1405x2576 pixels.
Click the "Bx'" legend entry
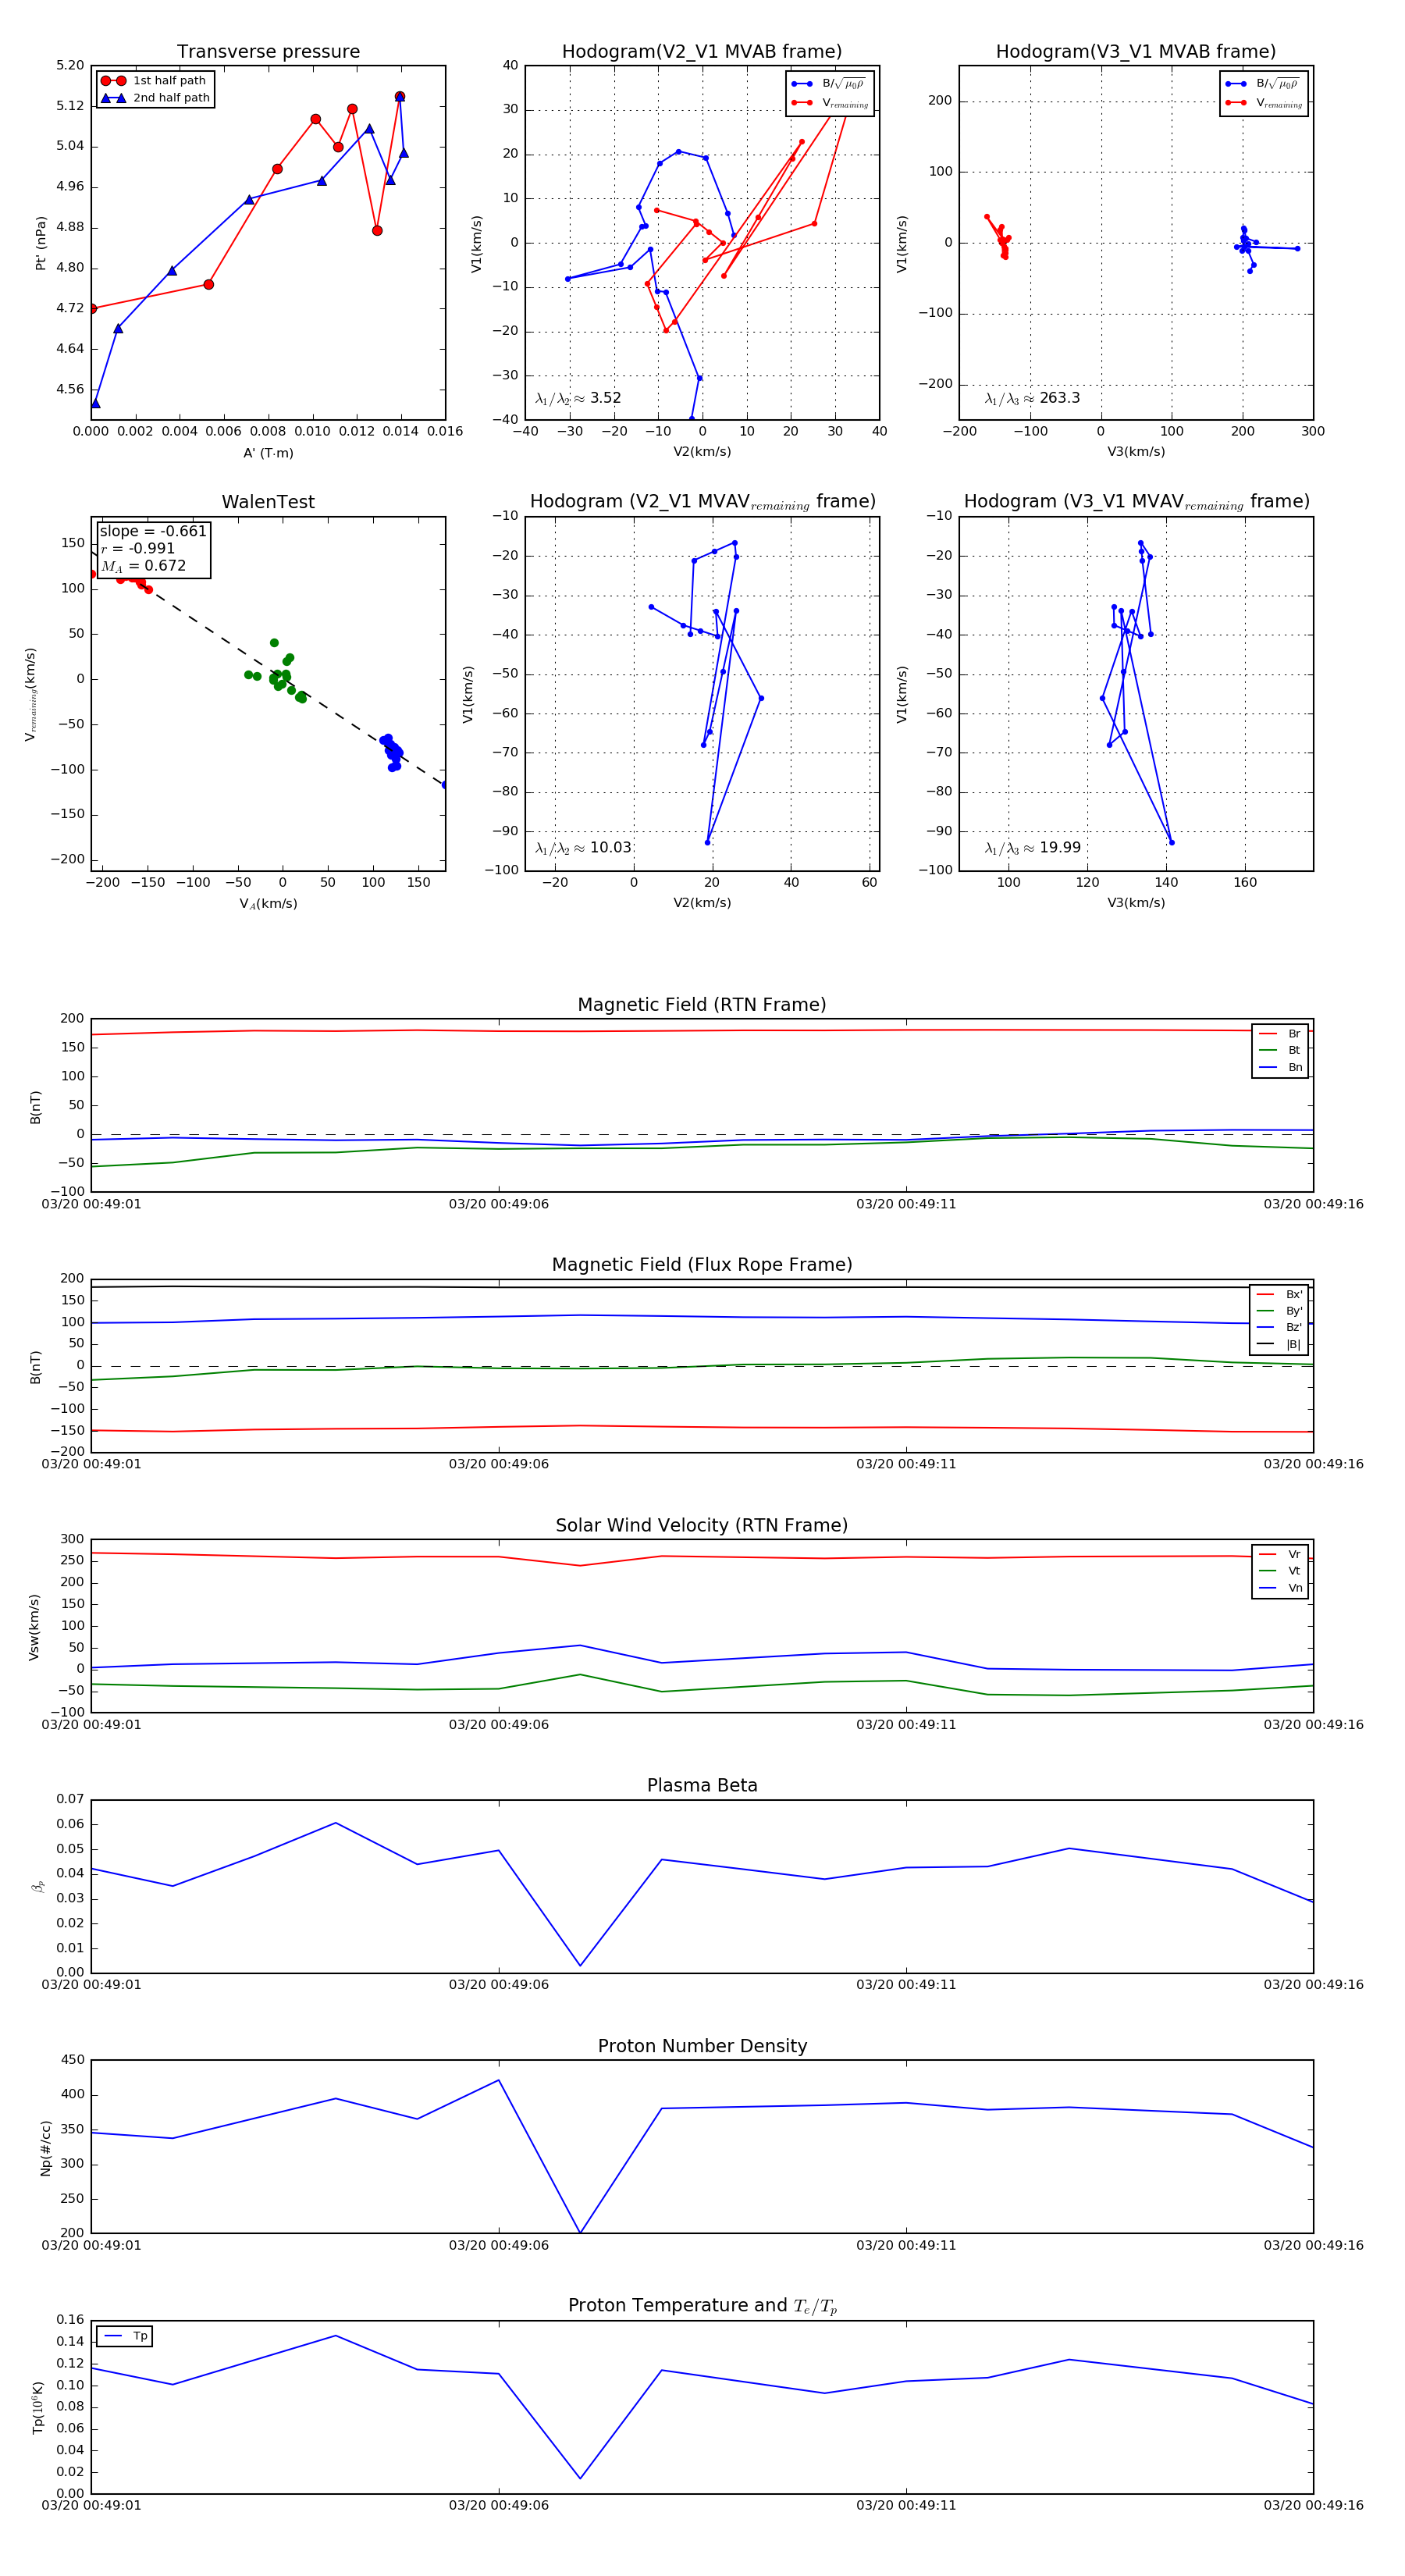[1280, 1294]
